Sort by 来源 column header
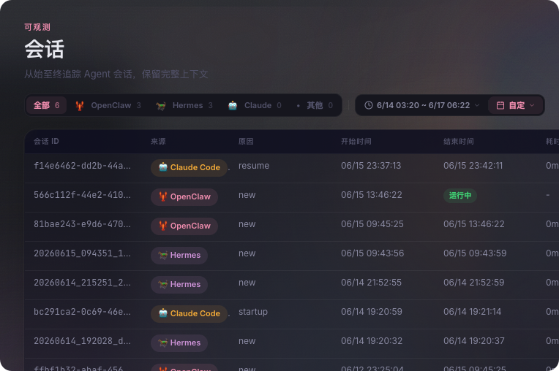 (158, 141)
